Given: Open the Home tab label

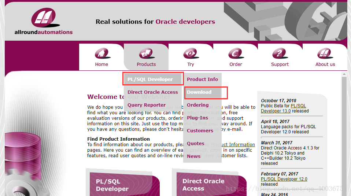Looking at the screenshot, I should (101, 64).
